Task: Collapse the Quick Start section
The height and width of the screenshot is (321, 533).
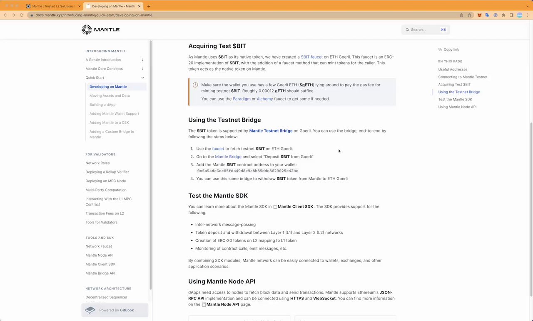Action: tap(142, 78)
